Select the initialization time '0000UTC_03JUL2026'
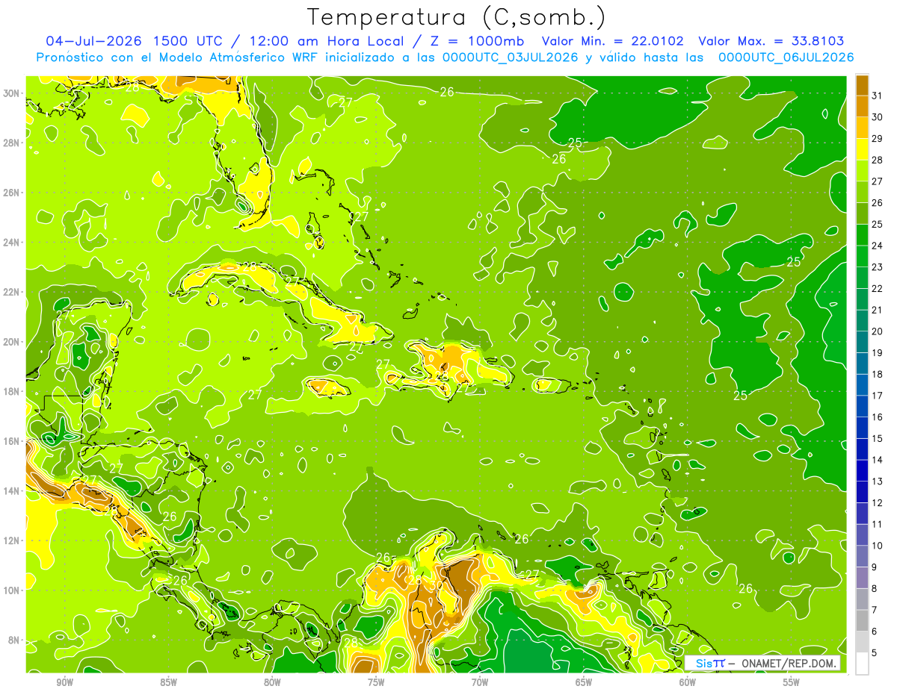Viewport: 897px width, 692px height. tap(510, 57)
